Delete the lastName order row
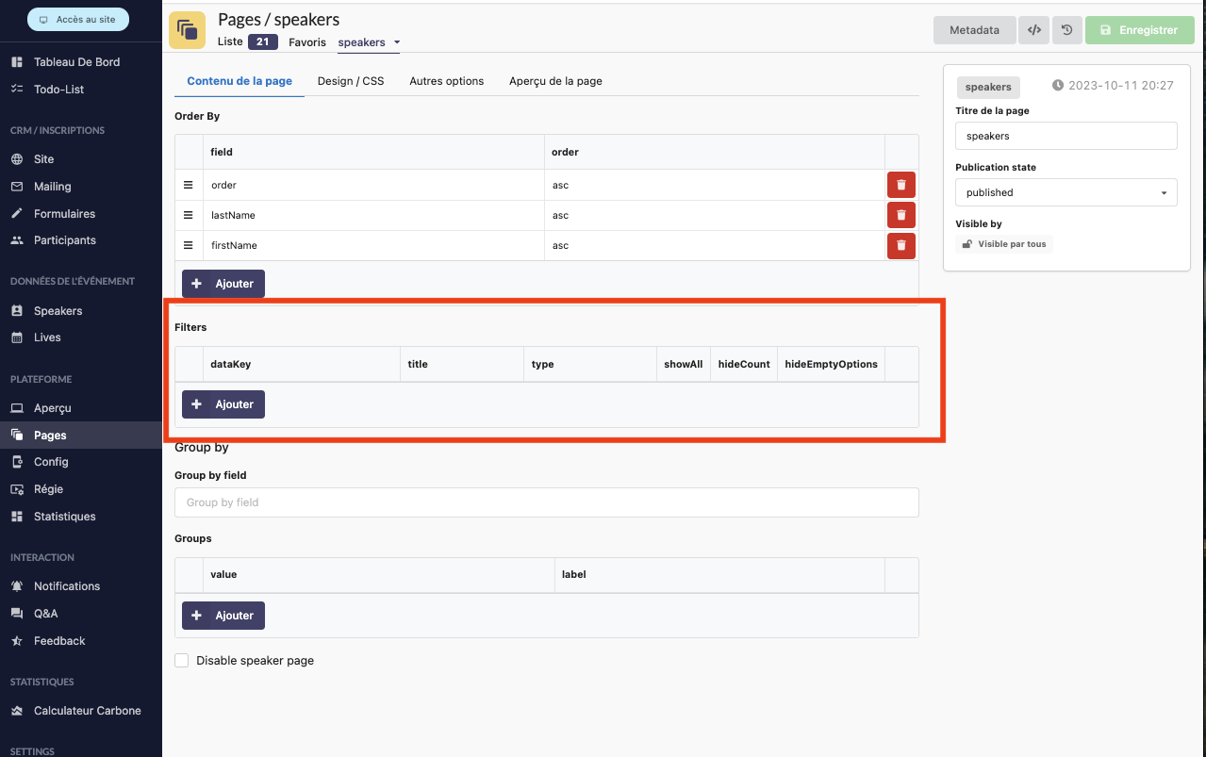 pyautogui.click(x=900, y=215)
